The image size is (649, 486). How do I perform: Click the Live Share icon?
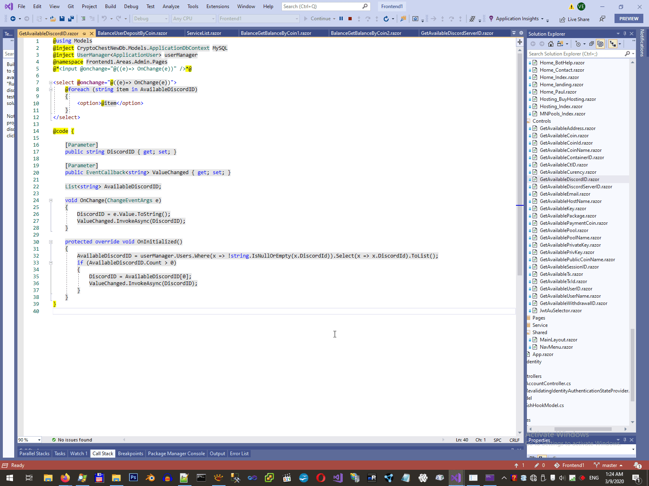coord(562,19)
